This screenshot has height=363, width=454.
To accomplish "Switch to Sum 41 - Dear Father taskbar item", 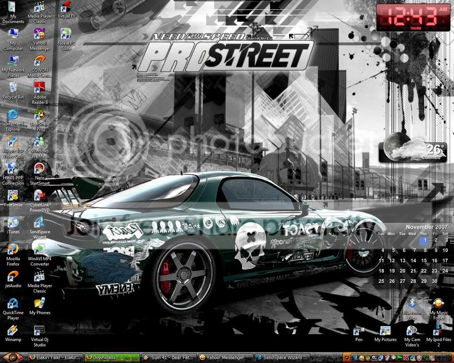I will coord(169,358).
